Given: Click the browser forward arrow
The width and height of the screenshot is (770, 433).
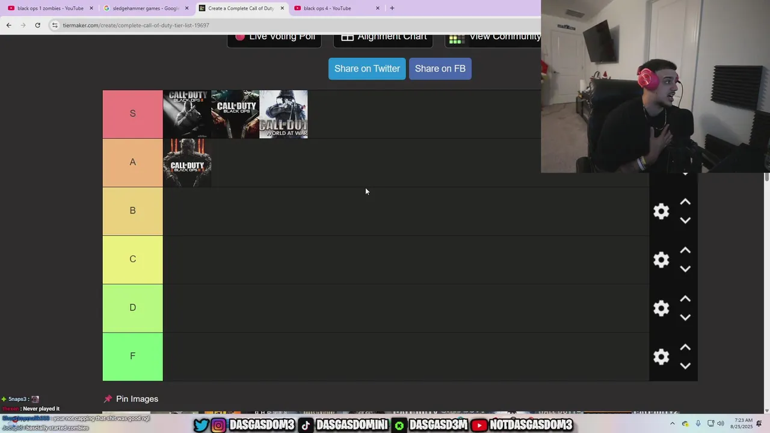Looking at the screenshot, I should [x=23, y=25].
